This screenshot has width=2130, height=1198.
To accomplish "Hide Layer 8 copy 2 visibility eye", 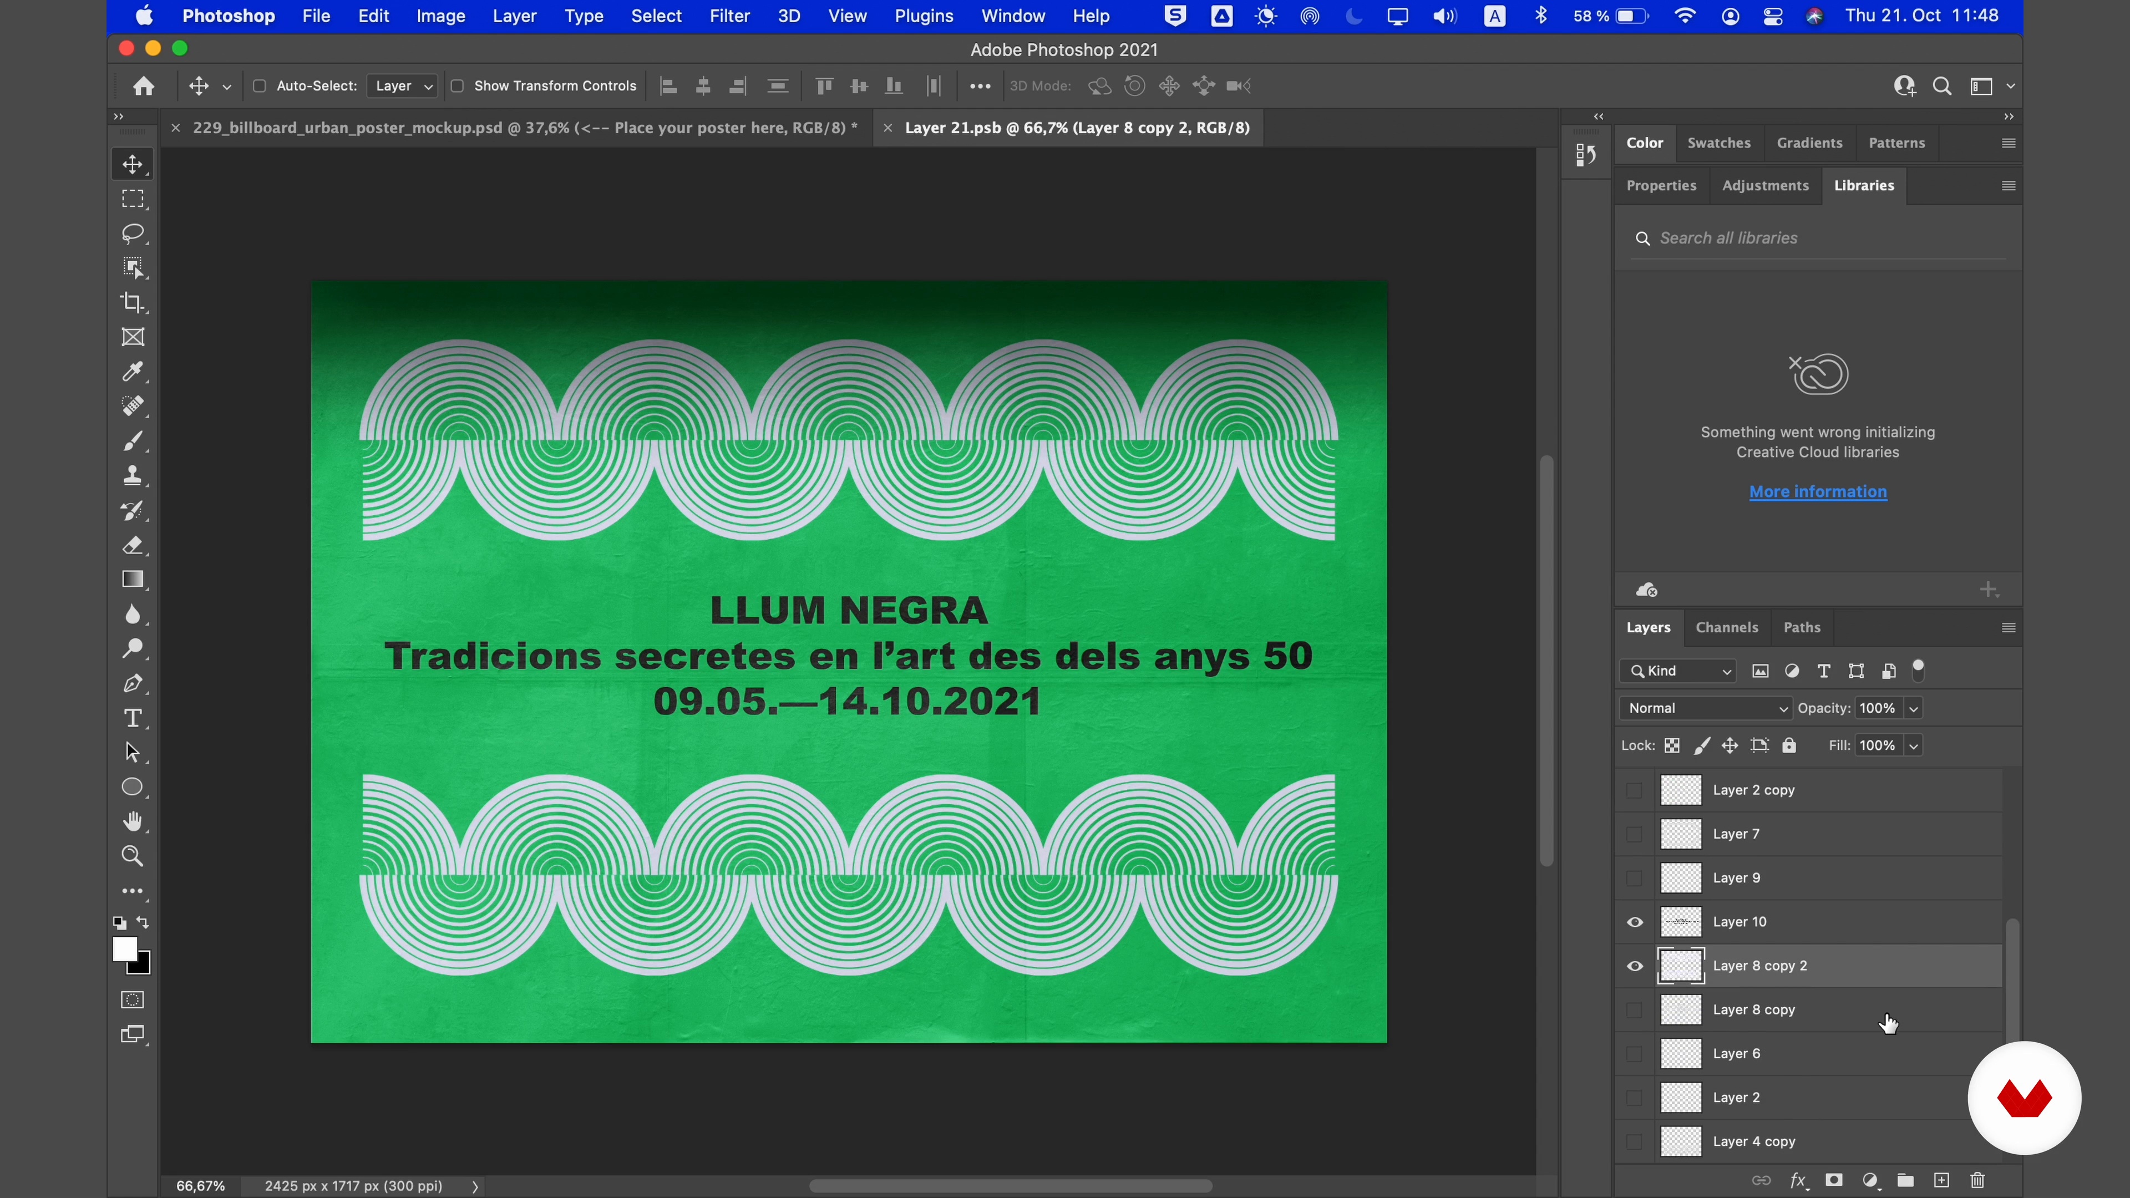I will click(x=1635, y=966).
